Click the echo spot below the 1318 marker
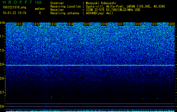177x112 pixels. point(143,98)
